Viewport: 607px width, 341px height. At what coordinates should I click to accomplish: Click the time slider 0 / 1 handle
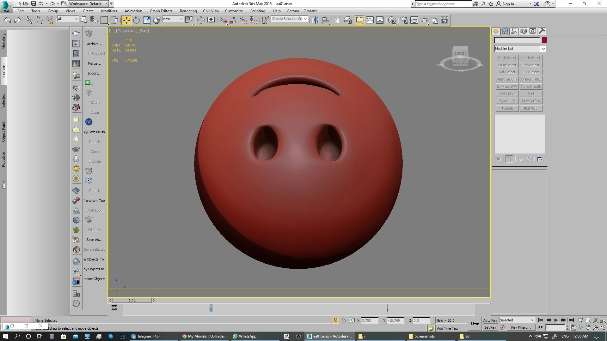pyautogui.click(x=132, y=301)
